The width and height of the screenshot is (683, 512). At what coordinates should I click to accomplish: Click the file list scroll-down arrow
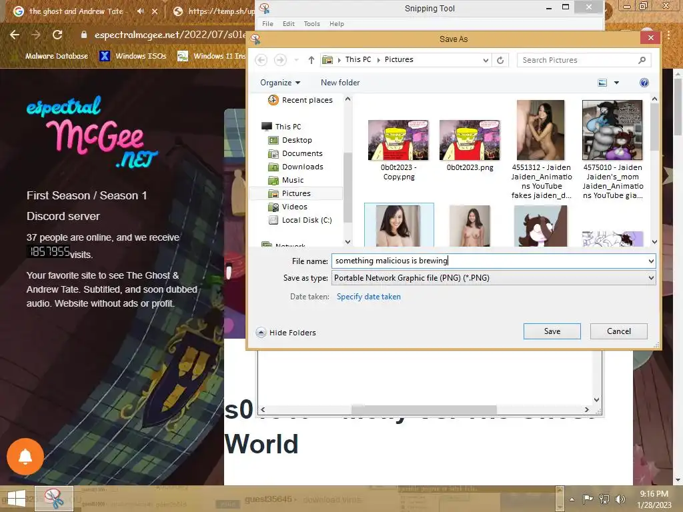(x=654, y=241)
